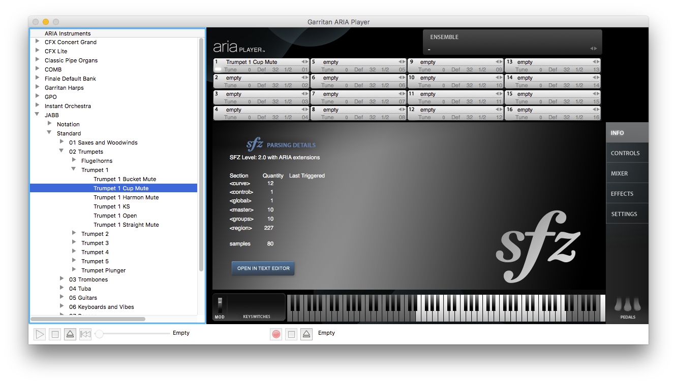Image resolution: width=677 pixels, height=385 pixels.
Task: Click the instrument tree horizontal scrollbar
Action: point(88,319)
